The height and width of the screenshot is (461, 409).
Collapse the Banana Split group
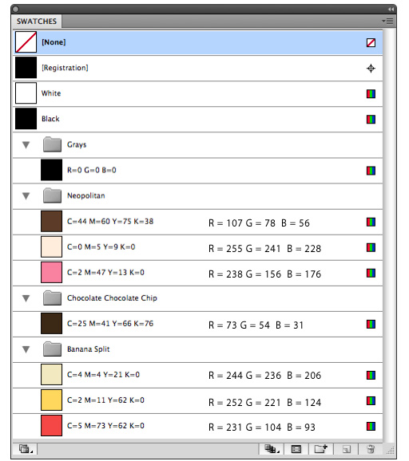pos(26,349)
